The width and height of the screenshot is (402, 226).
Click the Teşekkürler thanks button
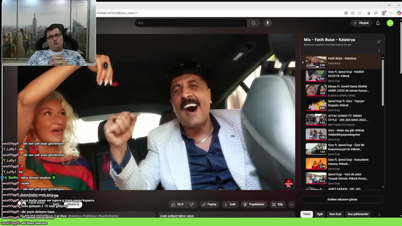[x=254, y=204]
